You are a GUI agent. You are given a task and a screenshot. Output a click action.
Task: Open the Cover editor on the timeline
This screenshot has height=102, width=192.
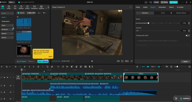(18, 77)
